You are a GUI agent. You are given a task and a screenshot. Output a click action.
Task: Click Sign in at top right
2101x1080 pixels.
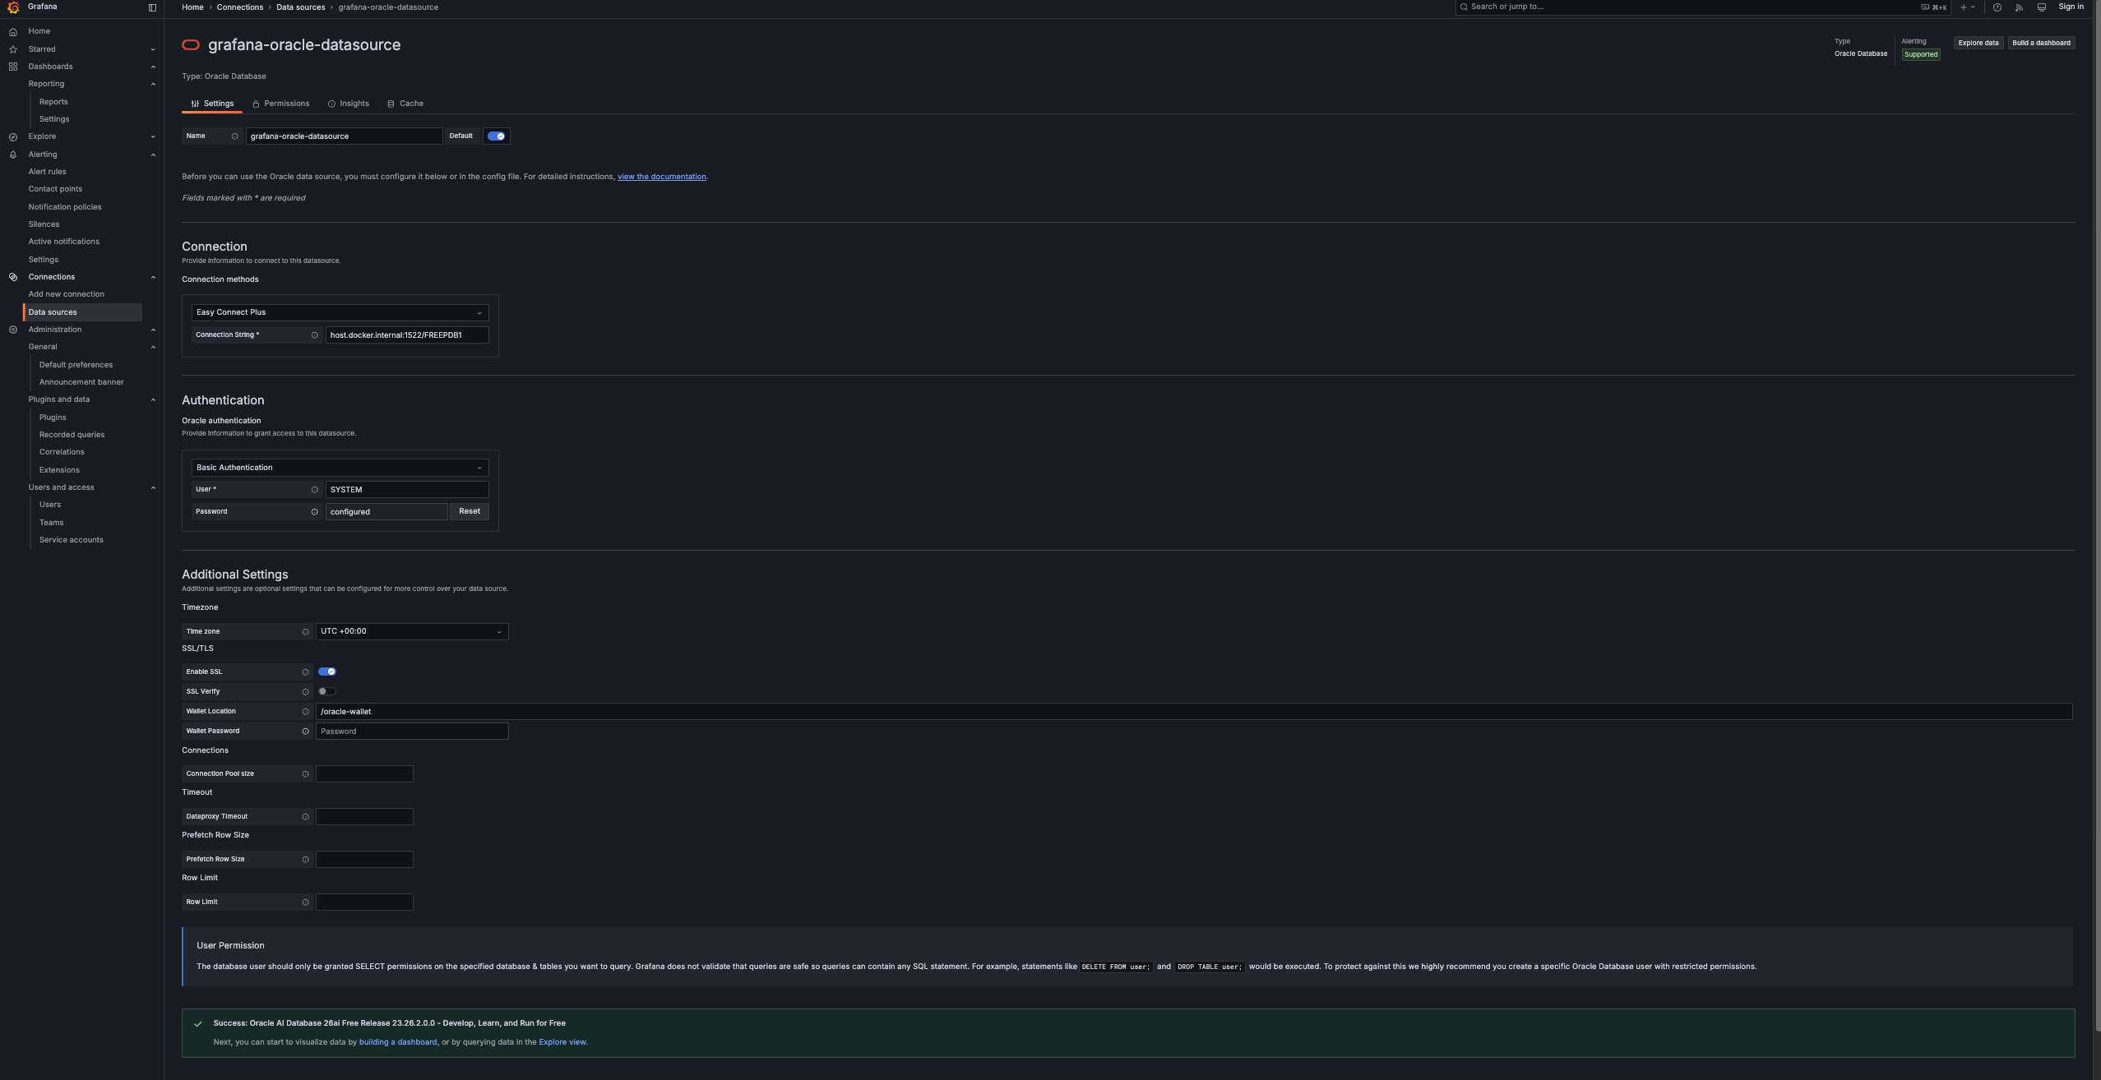coord(2071,7)
